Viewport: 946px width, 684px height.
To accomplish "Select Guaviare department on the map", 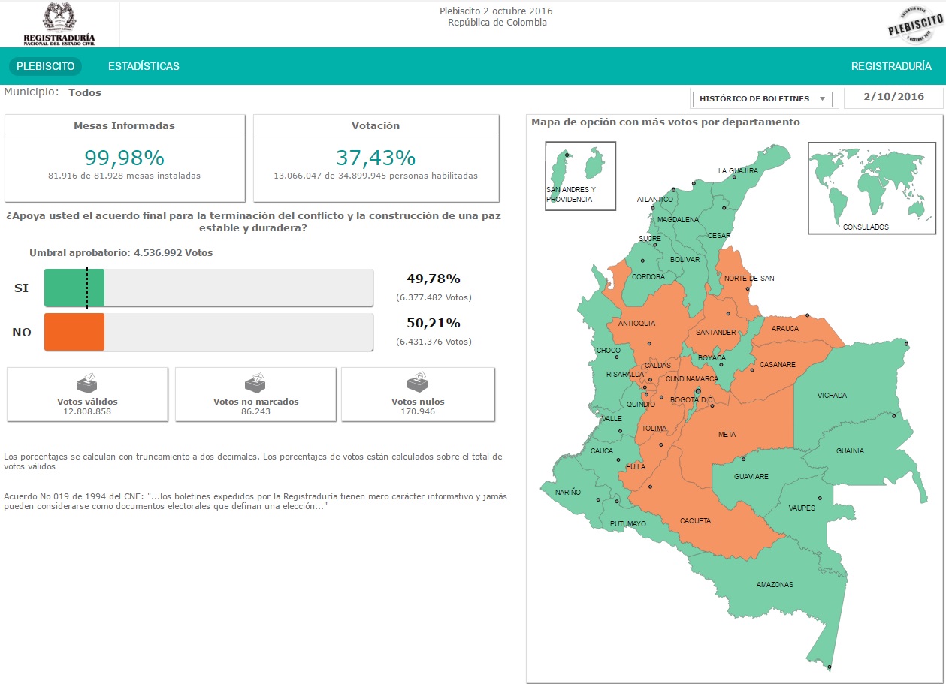I will (751, 477).
